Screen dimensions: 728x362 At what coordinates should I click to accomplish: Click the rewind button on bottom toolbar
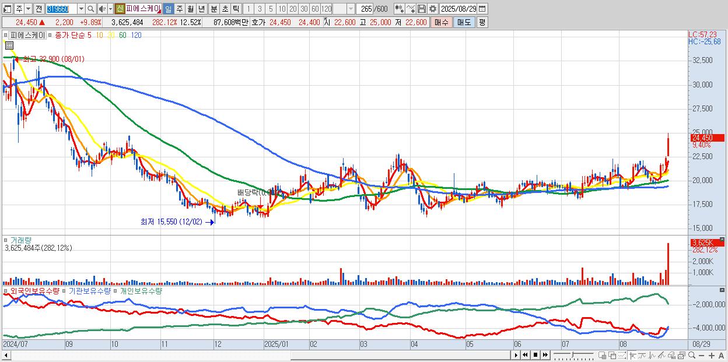click(525, 356)
